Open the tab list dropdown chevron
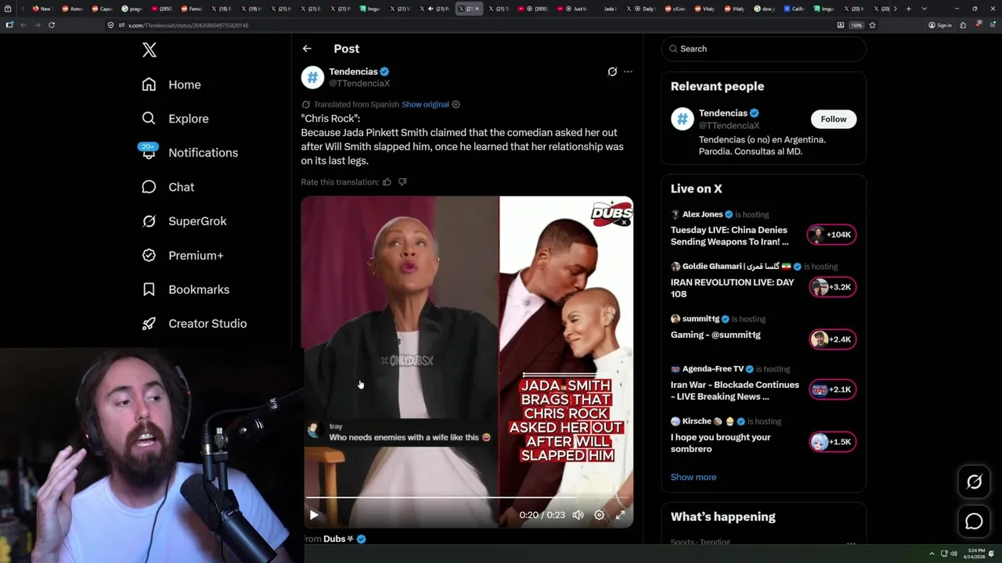The width and height of the screenshot is (1002, 563). [x=925, y=9]
